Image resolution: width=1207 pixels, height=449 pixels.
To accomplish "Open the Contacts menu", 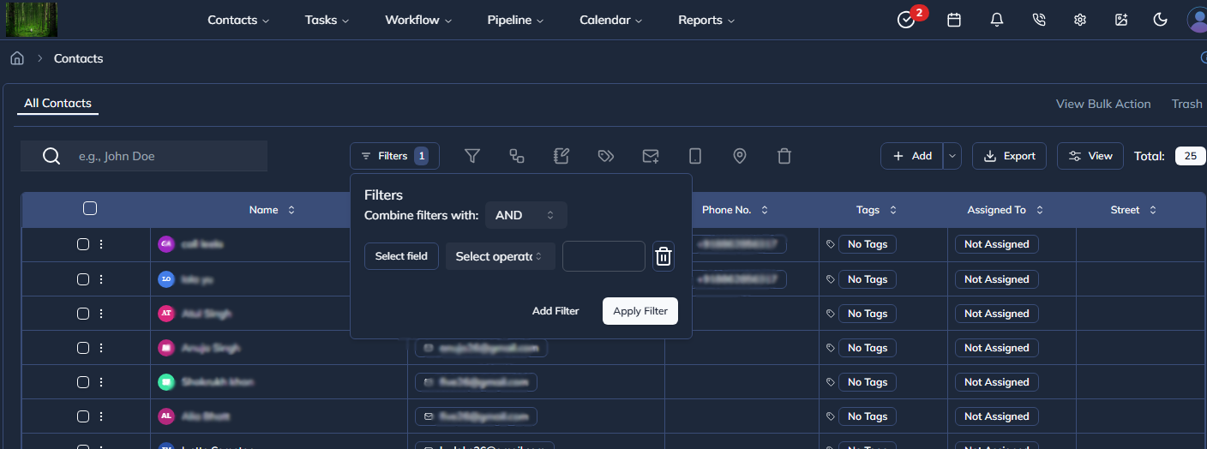I will [238, 20].
